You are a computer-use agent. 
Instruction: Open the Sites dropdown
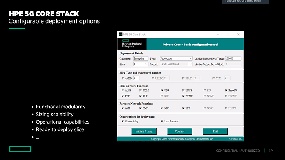coord(141,64)
